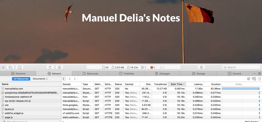The height and width of the screenshot is (122, 262).
Task: Click the reload page icon
Action: (x=50, y=67)
